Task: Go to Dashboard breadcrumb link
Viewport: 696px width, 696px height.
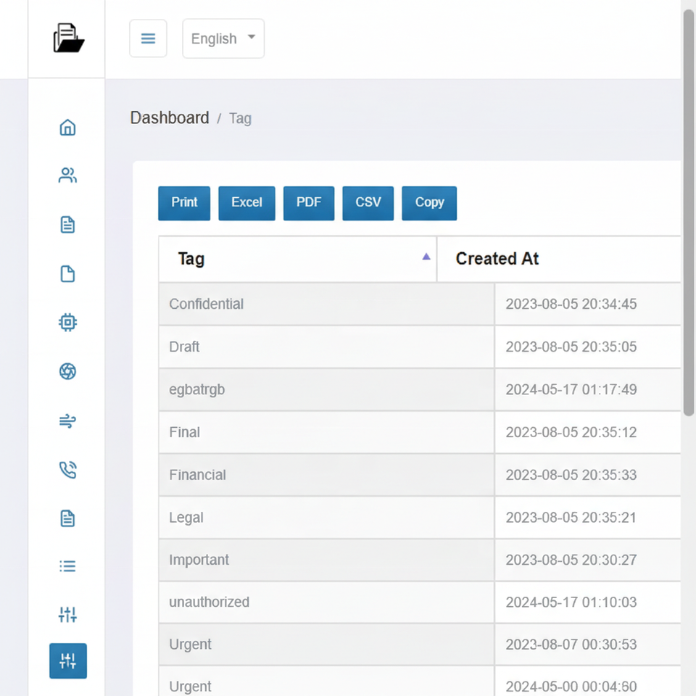Action: 170,118
